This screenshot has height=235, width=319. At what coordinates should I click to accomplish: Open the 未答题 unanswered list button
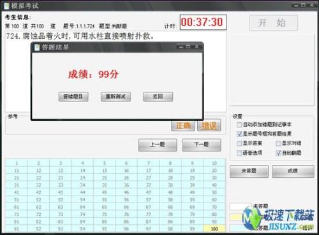(249, 171)
